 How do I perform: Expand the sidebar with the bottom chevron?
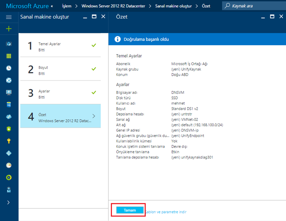[x=9, y=202]
